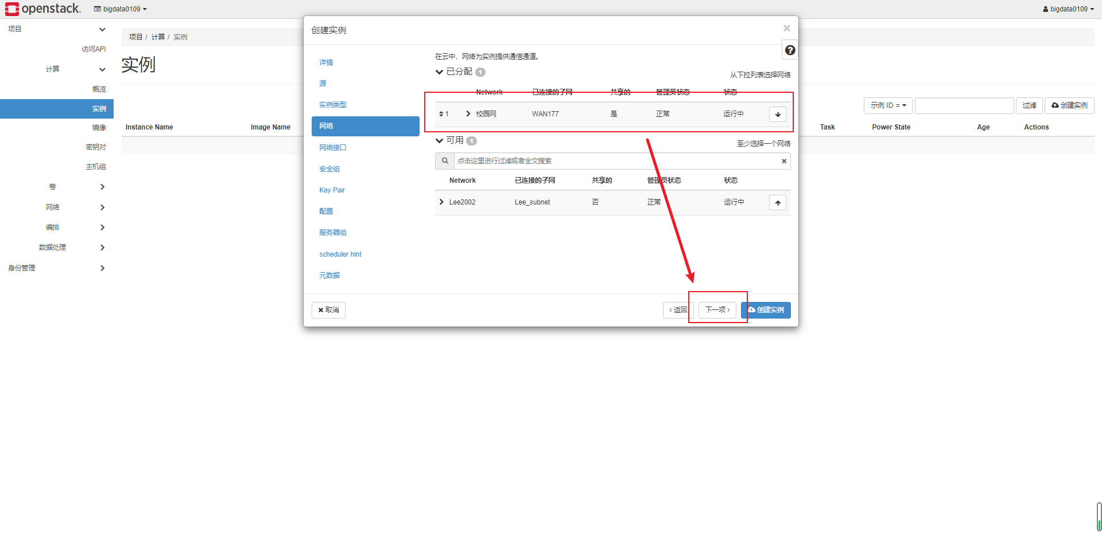Open bigdata0109 user menu
The image size is (1102, 542).
tap(1069, 9)
